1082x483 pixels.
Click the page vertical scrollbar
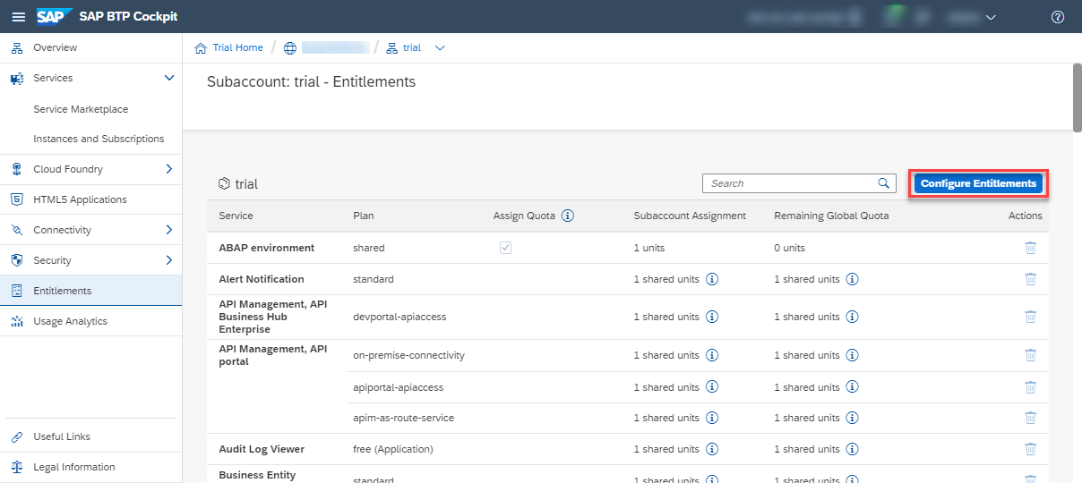tap(1077, 98)
